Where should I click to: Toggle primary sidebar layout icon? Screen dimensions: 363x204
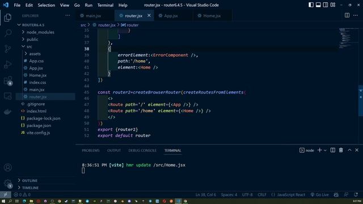point(311,5)
